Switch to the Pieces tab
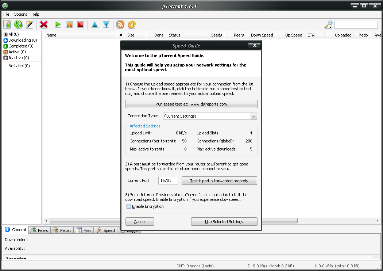The height and width of the screenshot is (271, 383). pyautogui.click(x=62, y=230)
